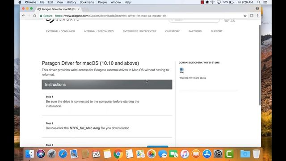
Task: Open Finder from the Dock
Action: pyautogui.click(x=29, y=154)
